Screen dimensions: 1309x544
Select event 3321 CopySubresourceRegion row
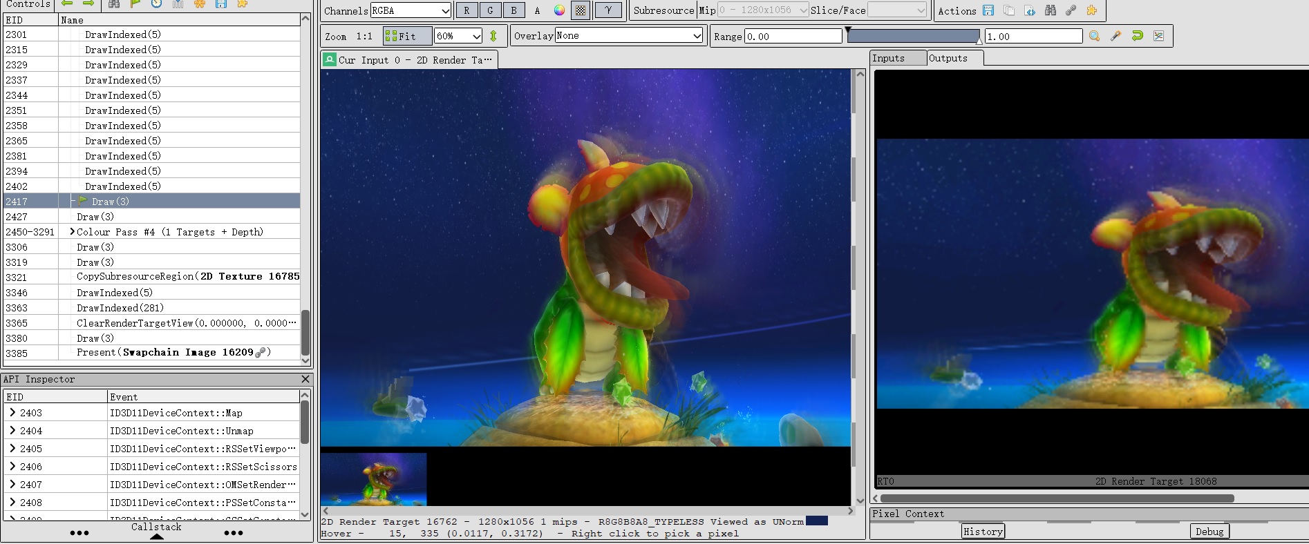(x=151, y=277)
